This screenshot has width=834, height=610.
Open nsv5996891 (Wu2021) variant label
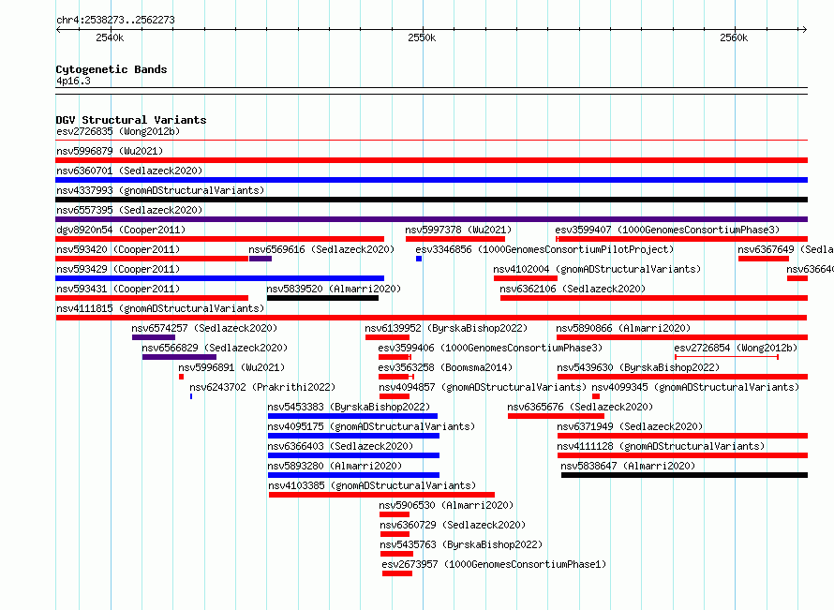[231, 367]
